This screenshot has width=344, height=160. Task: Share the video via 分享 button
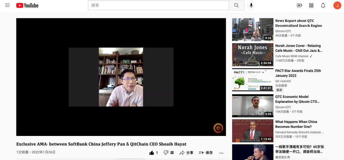pos(186,153)
